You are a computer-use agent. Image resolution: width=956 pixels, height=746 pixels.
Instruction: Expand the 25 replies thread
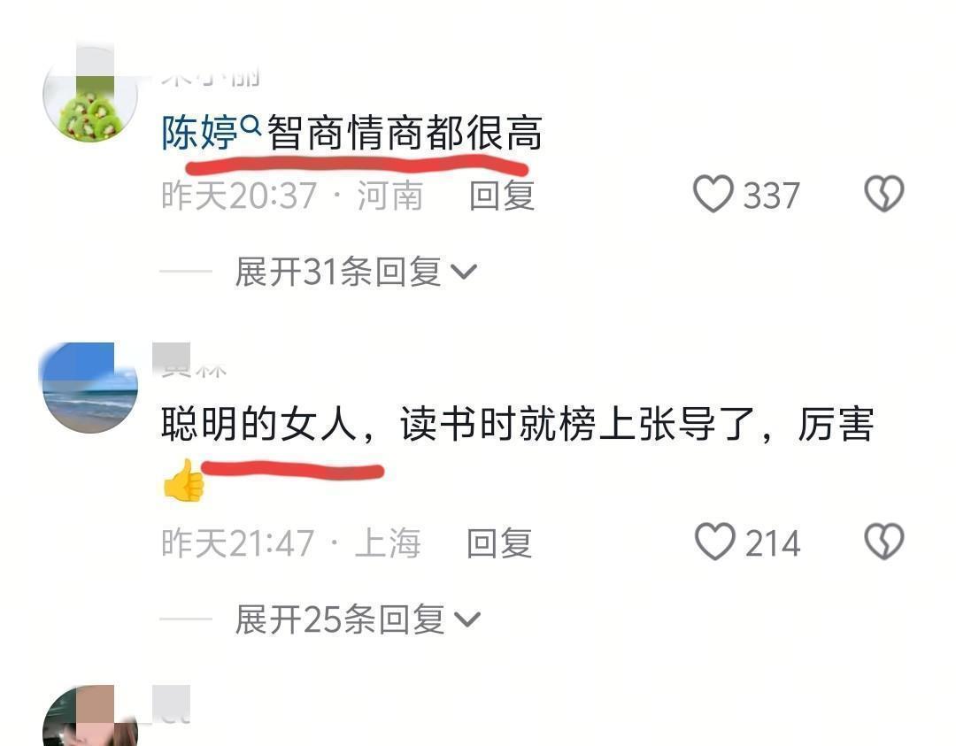358,619
